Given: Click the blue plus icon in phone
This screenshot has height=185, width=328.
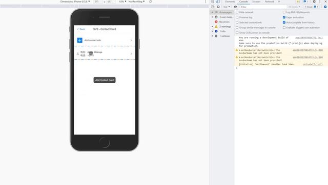Looking at the screenshot, I should point(80,40).
